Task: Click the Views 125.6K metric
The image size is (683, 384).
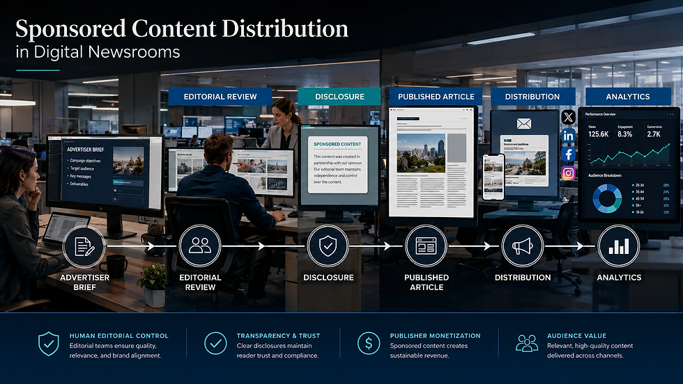Action: pyautogui.click(x=598, y=131)
